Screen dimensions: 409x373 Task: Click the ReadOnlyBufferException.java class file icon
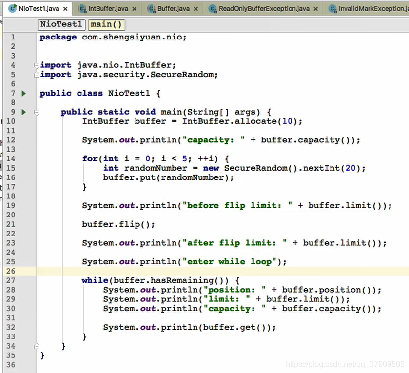point(213,9)
